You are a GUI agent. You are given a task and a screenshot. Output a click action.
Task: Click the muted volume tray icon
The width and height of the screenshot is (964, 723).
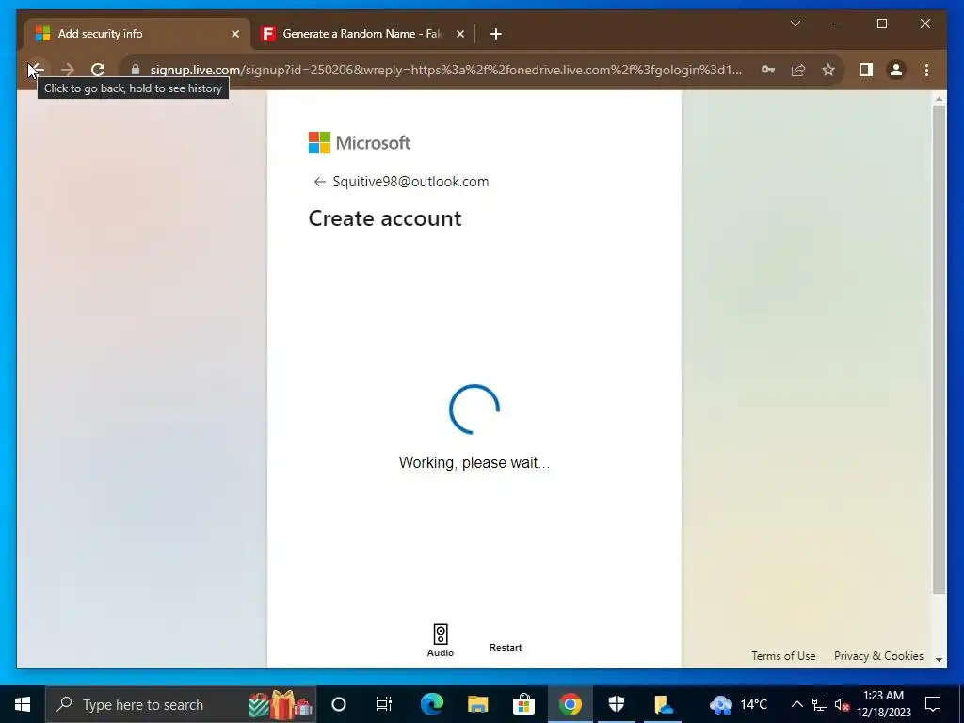tap(843, 704)
